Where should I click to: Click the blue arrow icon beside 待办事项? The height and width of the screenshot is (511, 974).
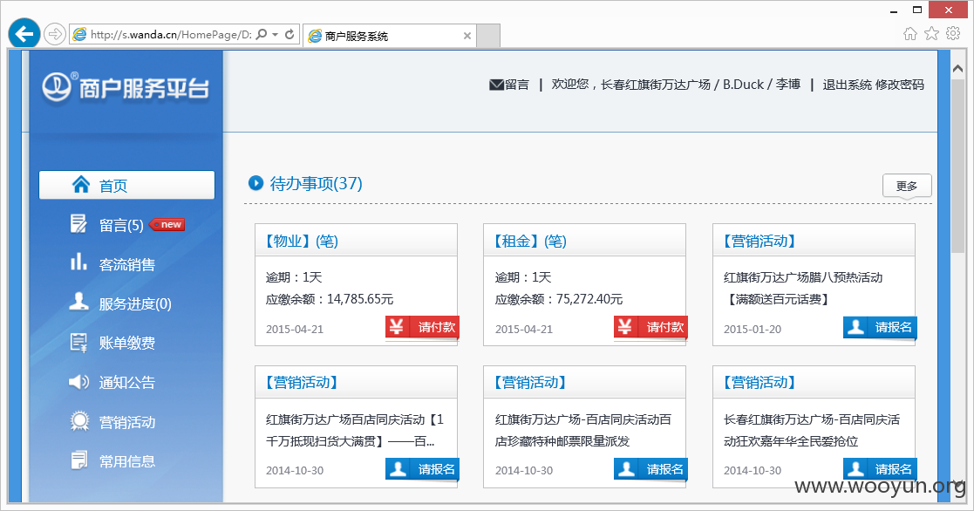coord(255,183)
